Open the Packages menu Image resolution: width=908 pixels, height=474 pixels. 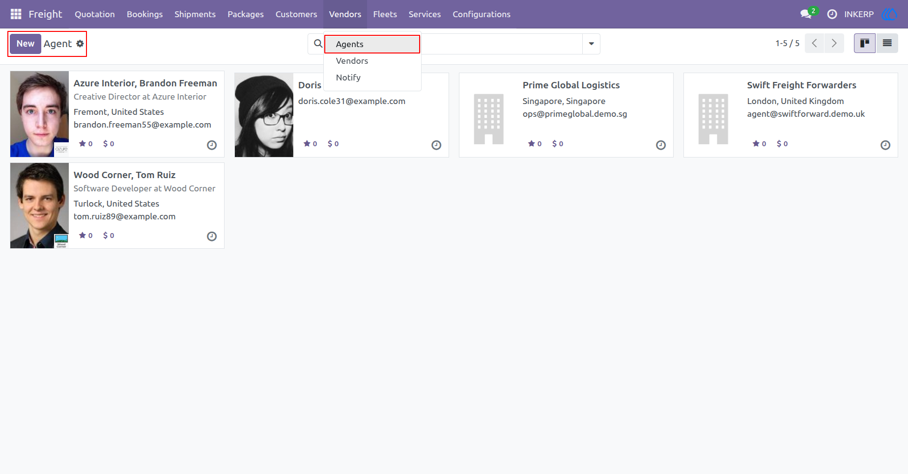pos(246,14)
